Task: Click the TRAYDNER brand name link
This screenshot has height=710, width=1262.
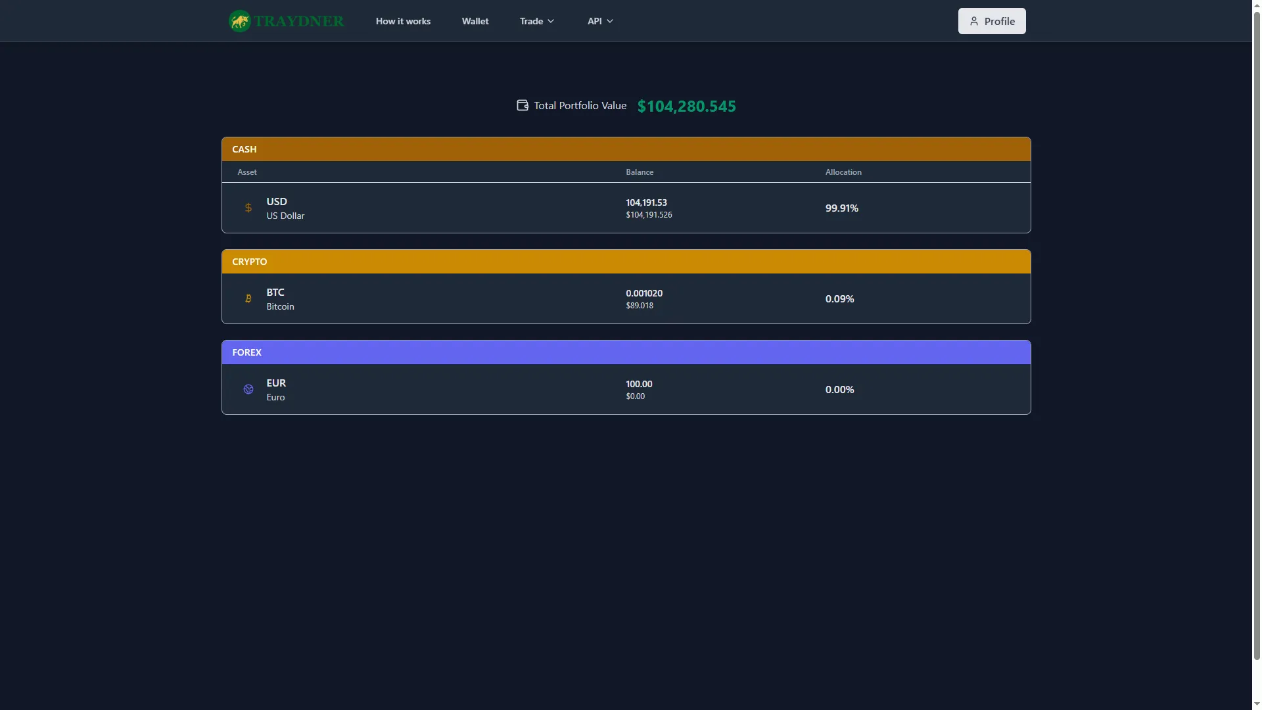Action: pos(298,21)
